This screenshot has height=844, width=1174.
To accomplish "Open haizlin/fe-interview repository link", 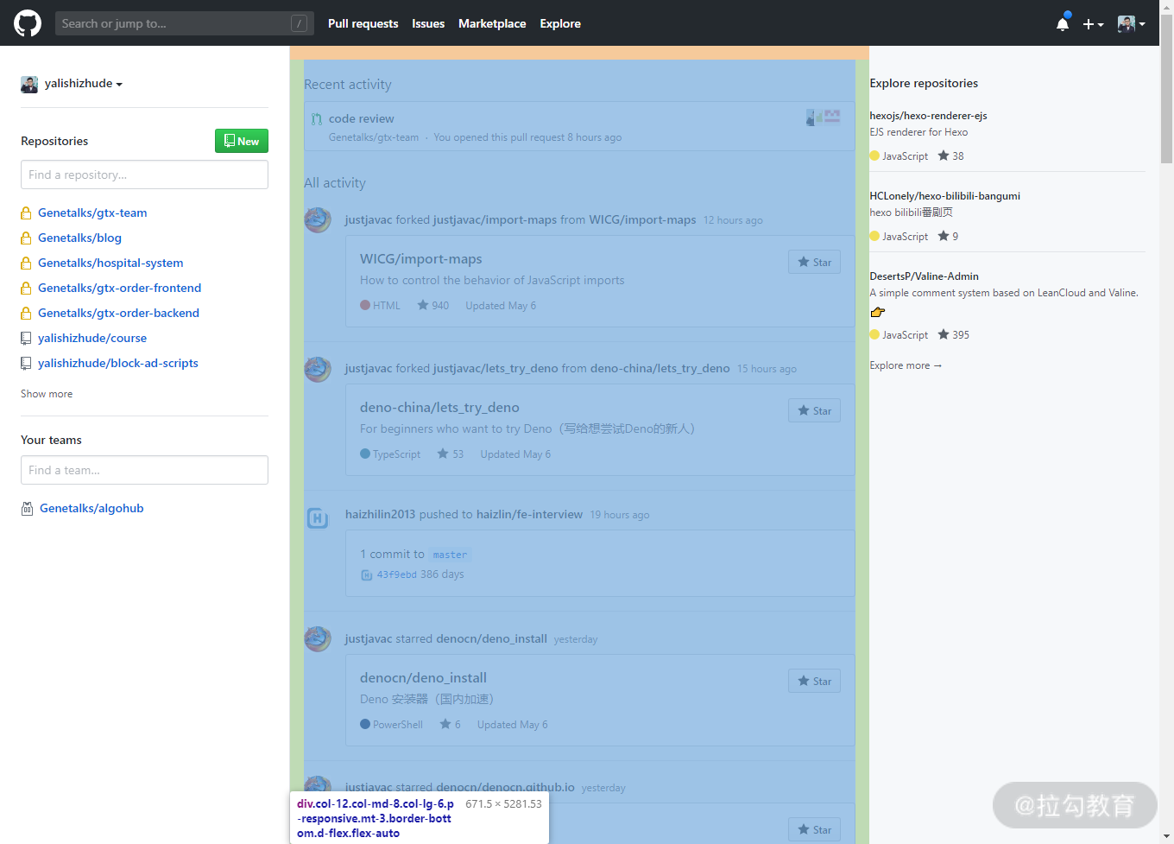I will [x=529, y=514].
